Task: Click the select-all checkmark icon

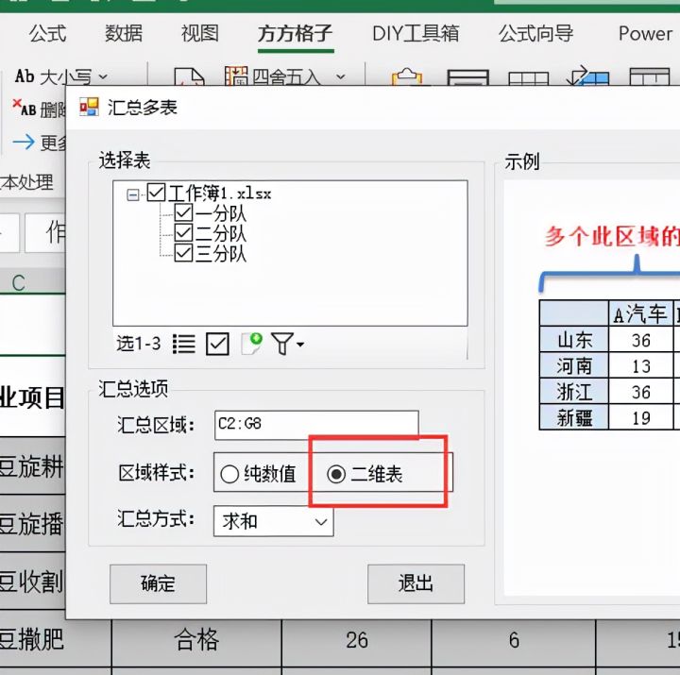Action: [x=217, y=345]
